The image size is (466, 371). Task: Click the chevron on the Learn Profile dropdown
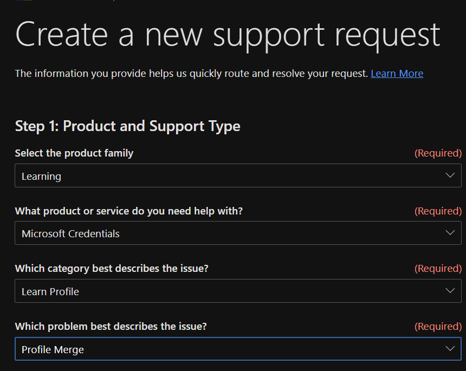tap(450, 291)
